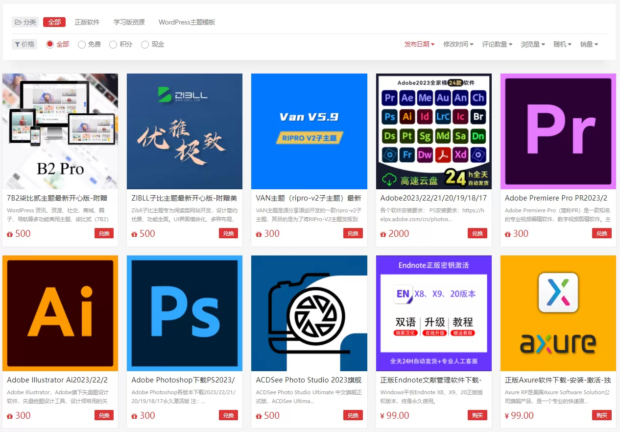Click 兑换 on the ZIBLL子比 card
Image resolution: width=620 pixels, height=432 pixels.
tap(228, 233)
